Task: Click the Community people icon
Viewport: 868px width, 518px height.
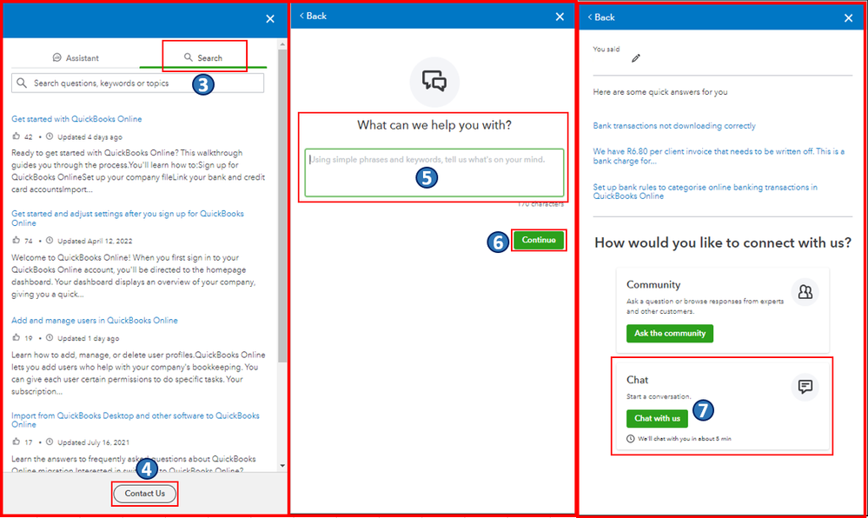Action: pos(805,292)
